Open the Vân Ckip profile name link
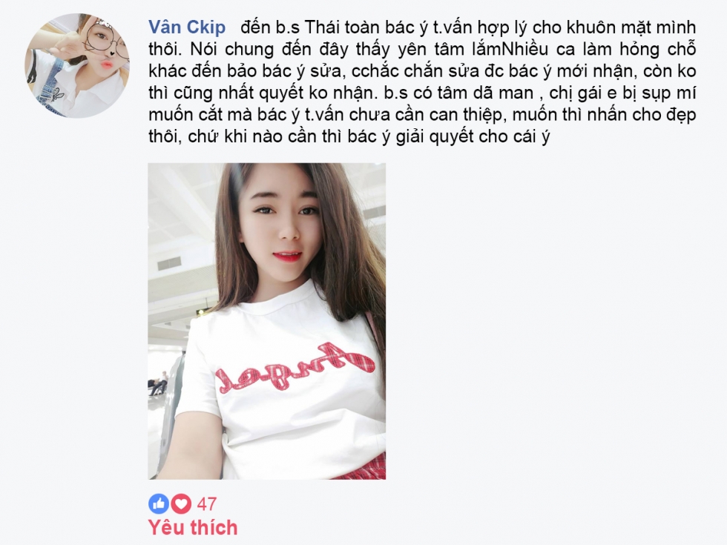727x545 pixels. 187,27
